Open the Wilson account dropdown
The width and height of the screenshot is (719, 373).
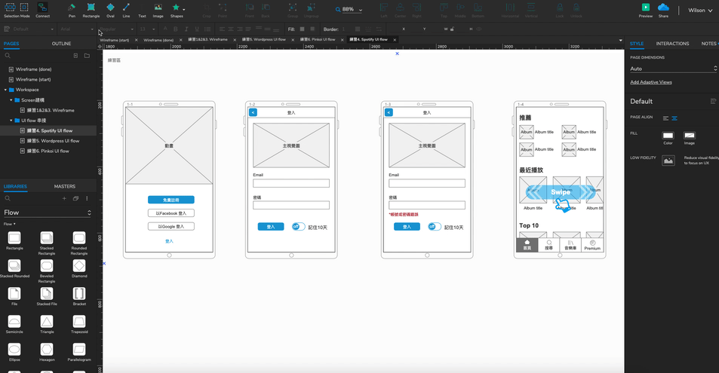[x=700, y=10]
